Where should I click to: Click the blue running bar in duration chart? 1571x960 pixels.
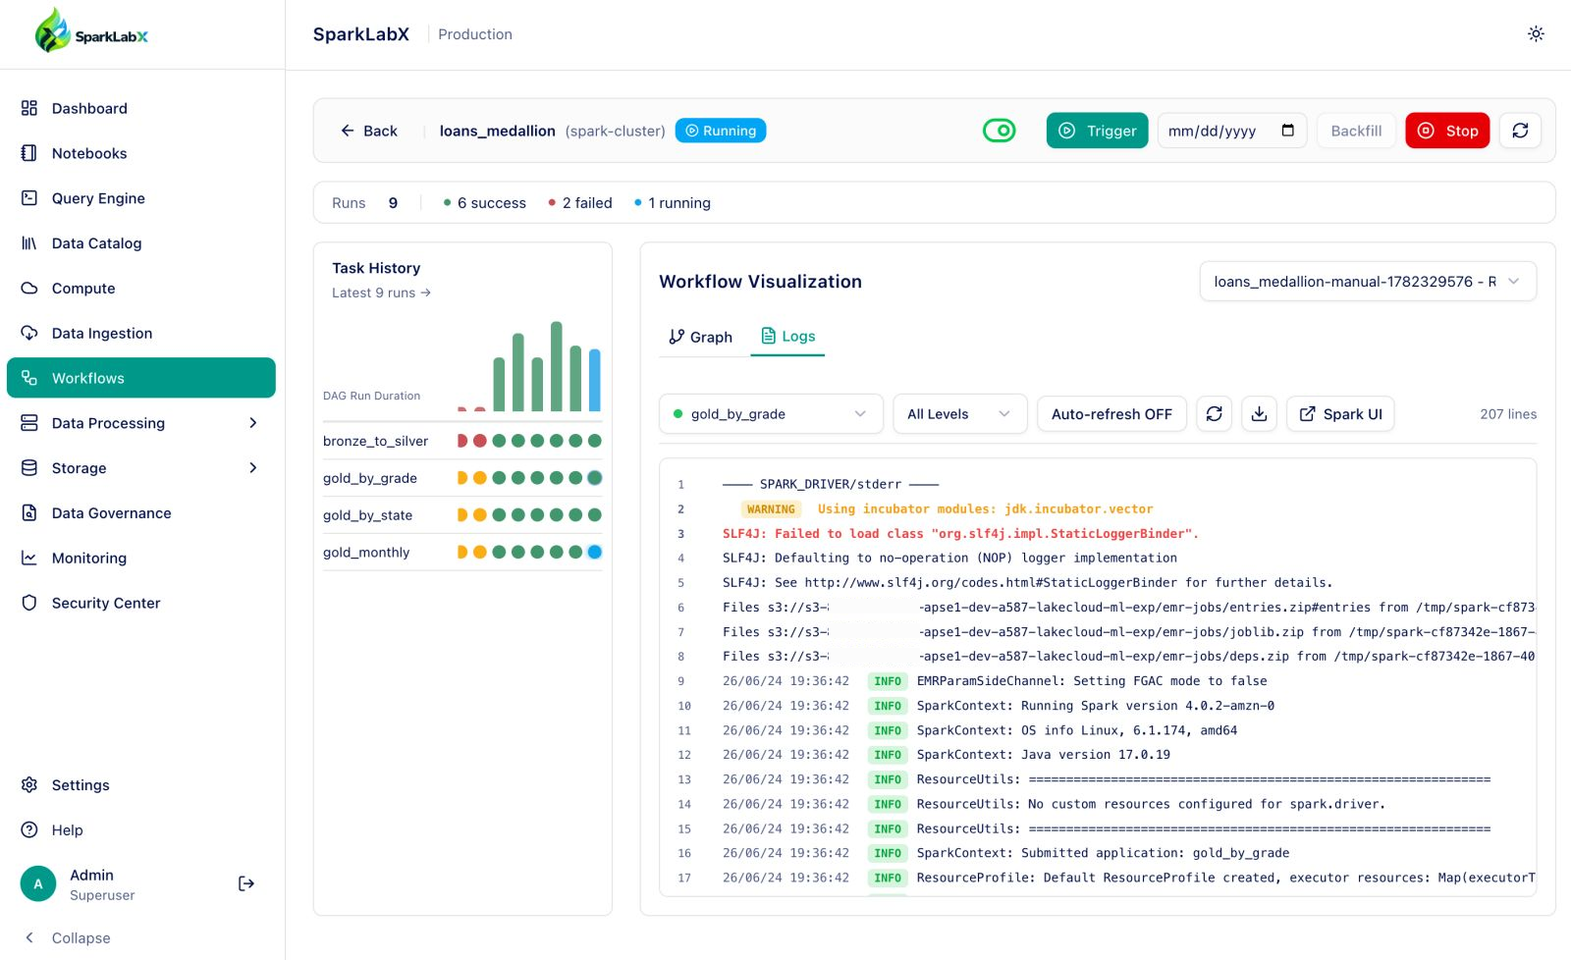tap(594, 380)
